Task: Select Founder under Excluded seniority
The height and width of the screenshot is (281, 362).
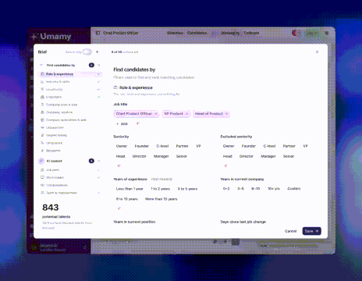Action: [x=249, y=146]
